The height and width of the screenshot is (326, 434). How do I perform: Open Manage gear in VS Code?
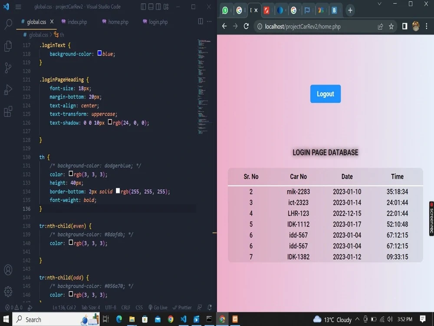8,291
